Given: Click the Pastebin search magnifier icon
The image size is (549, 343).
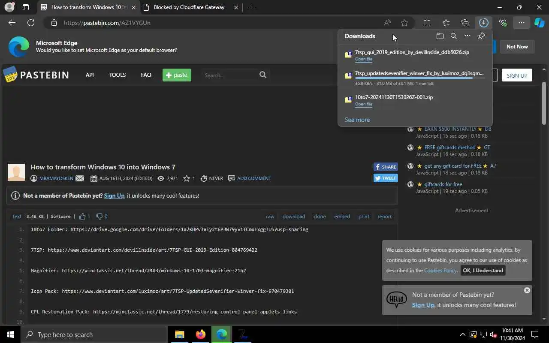Looking at the screenshot, I should [x=263, y=75].
